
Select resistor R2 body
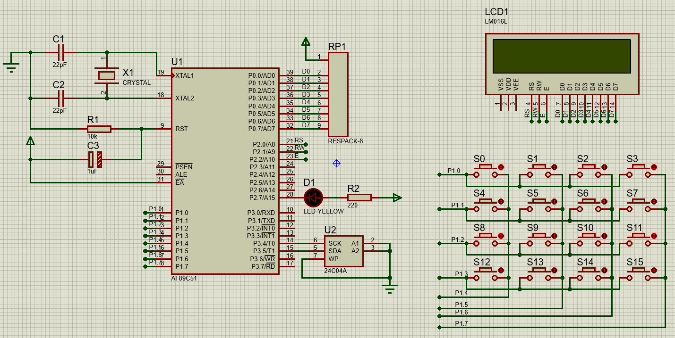[359, 198]
